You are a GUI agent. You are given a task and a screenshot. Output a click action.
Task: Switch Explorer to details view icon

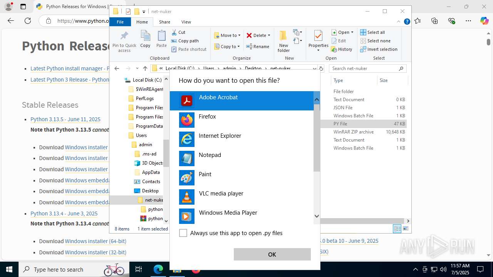[397, 229]
